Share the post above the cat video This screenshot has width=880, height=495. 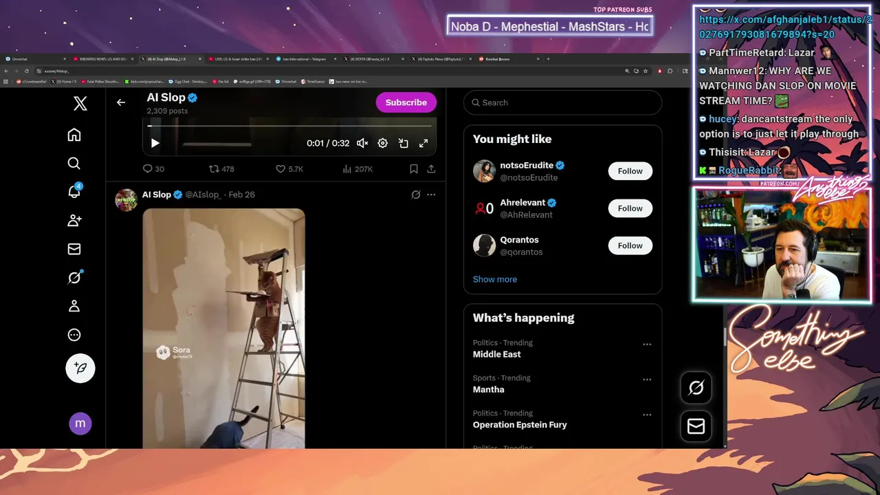[x=431, y=168]
